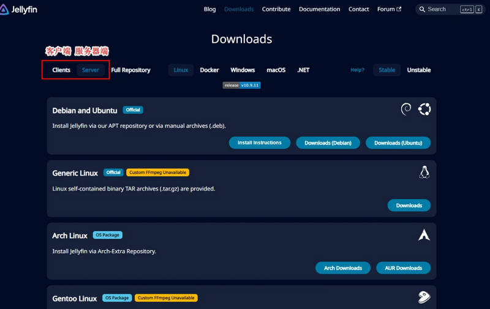Click the Arch Linux logo icon
Viewport: 490px width, 309px height.
click(x=424, y=235)
